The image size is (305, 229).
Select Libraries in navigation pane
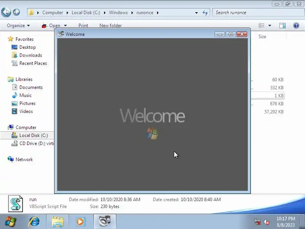click(x=20, y=79)
